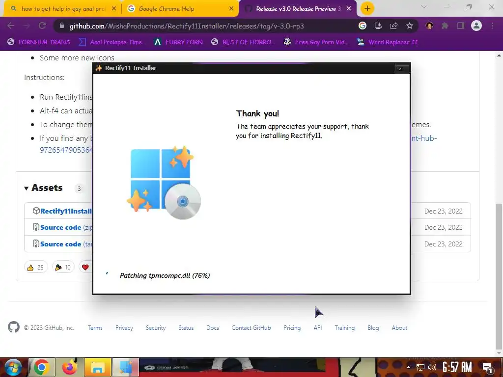
Task: Click the package icon beside Rectify11Install
Action: click(x=36, y=211)
